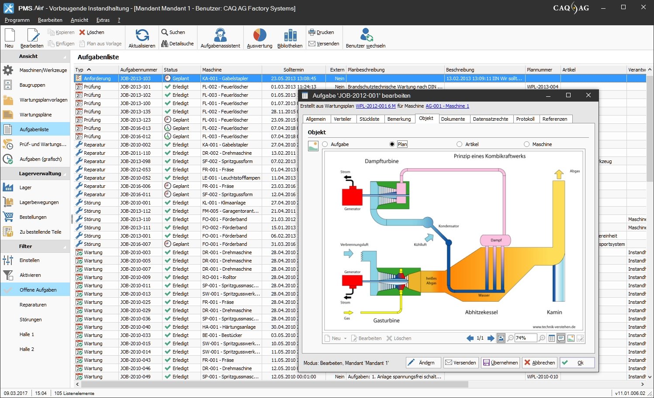
Task: Toggle the comment bubble button in the image toolbar
Action: 561,338
